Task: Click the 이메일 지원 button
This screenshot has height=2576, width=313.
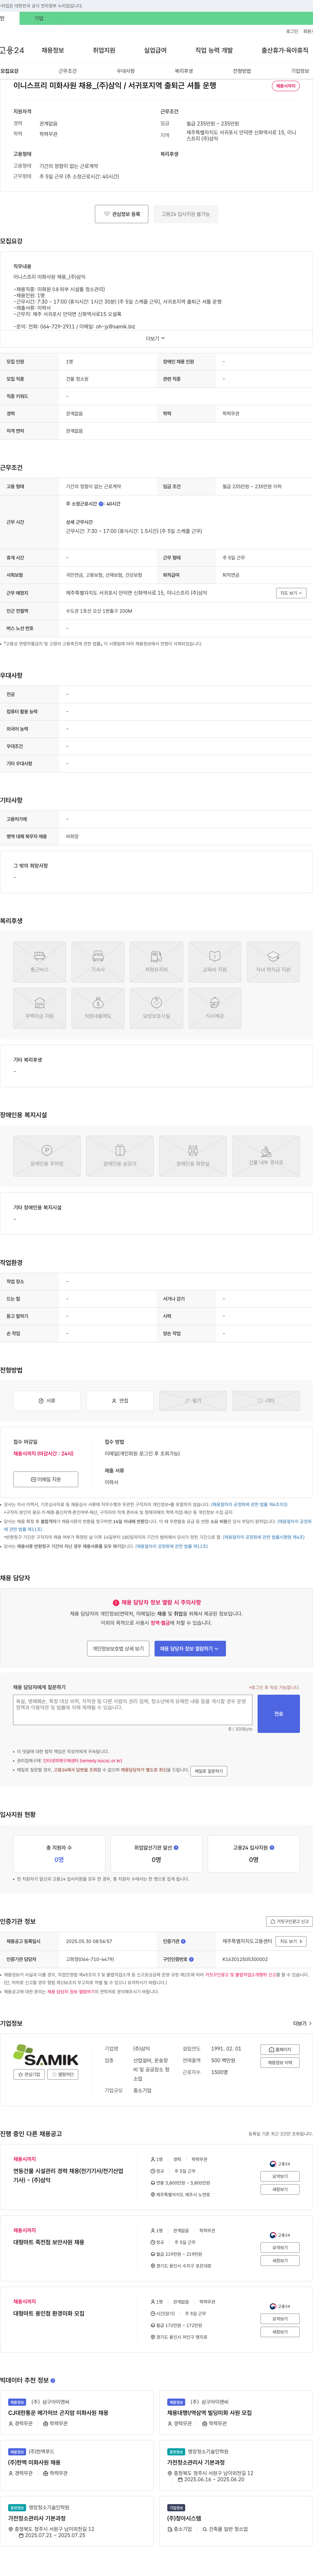Action: click(x=46, y=1479)
